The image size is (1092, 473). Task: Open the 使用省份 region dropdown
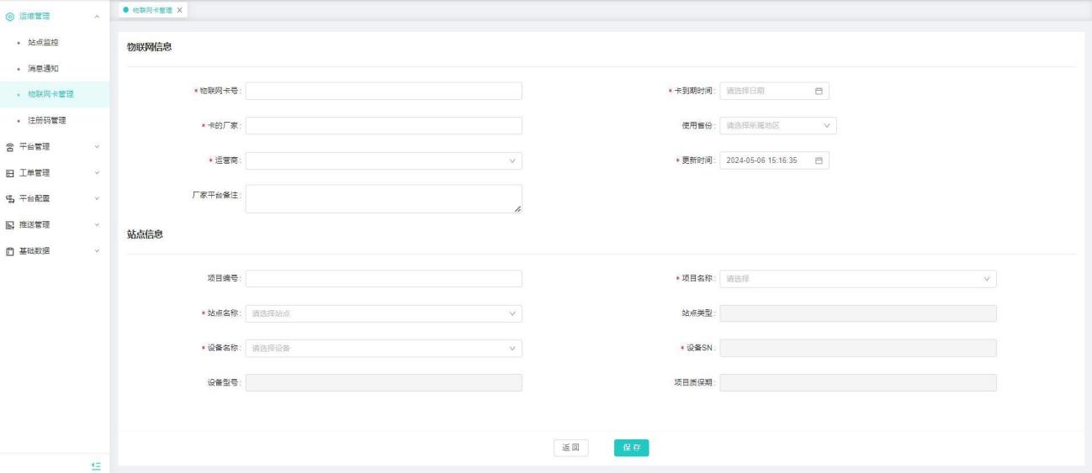pyautogui.click(x=777, y=126)
